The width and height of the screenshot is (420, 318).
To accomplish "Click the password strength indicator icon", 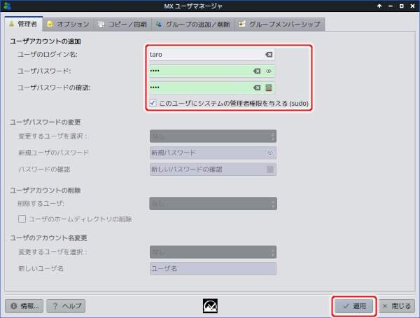I will pyautogui.click(x=269, y=88).
